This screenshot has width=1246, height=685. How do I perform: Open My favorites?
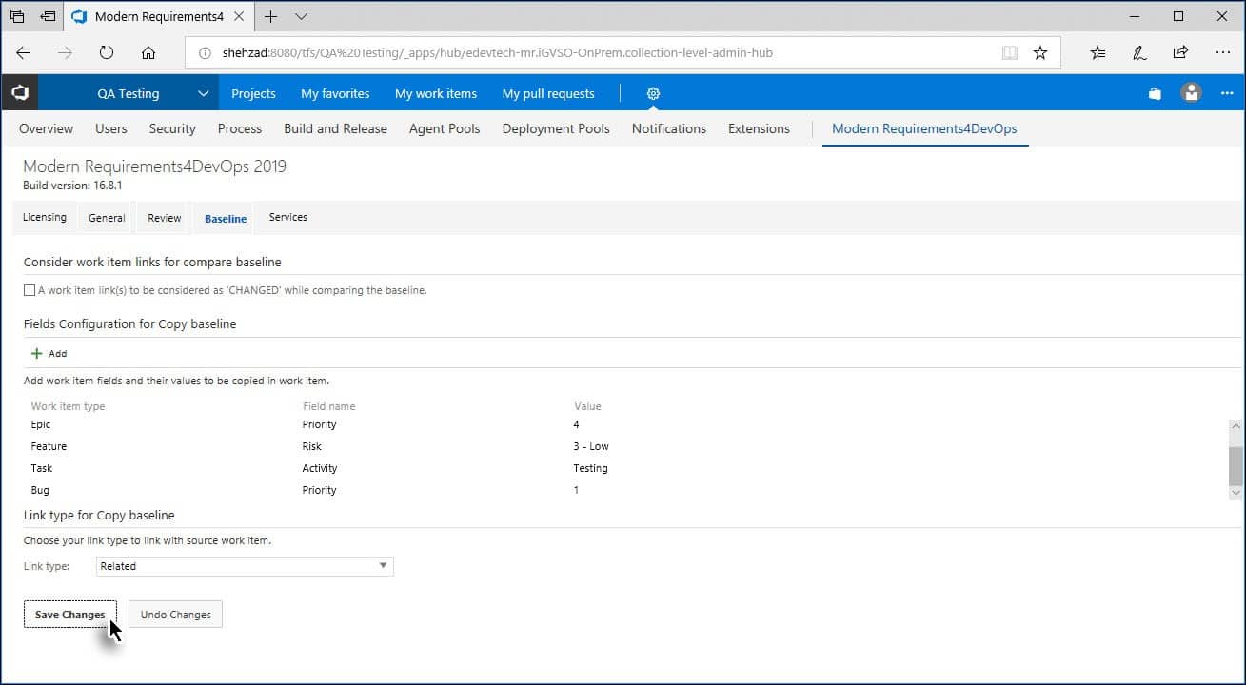[x=335, y=93]
